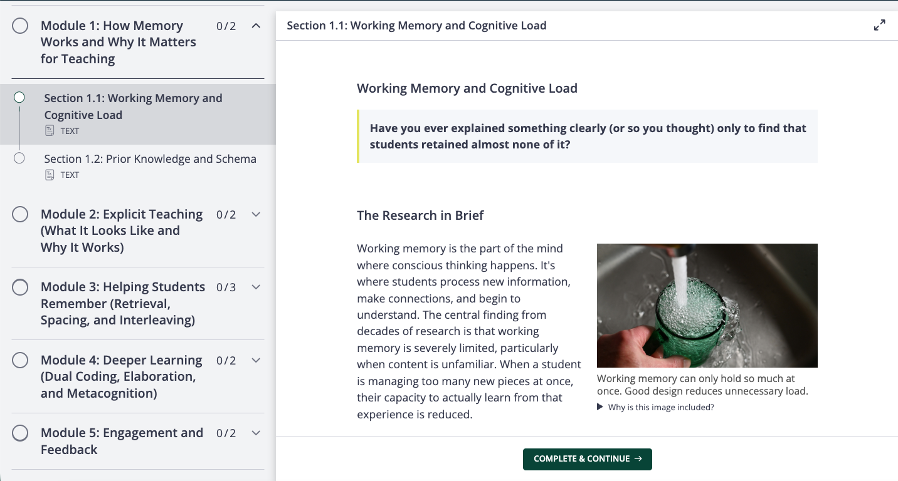Click the paragraph starting 'Working memory is the part'
This screenshot has width=898, height=481.
pos(470,331)
